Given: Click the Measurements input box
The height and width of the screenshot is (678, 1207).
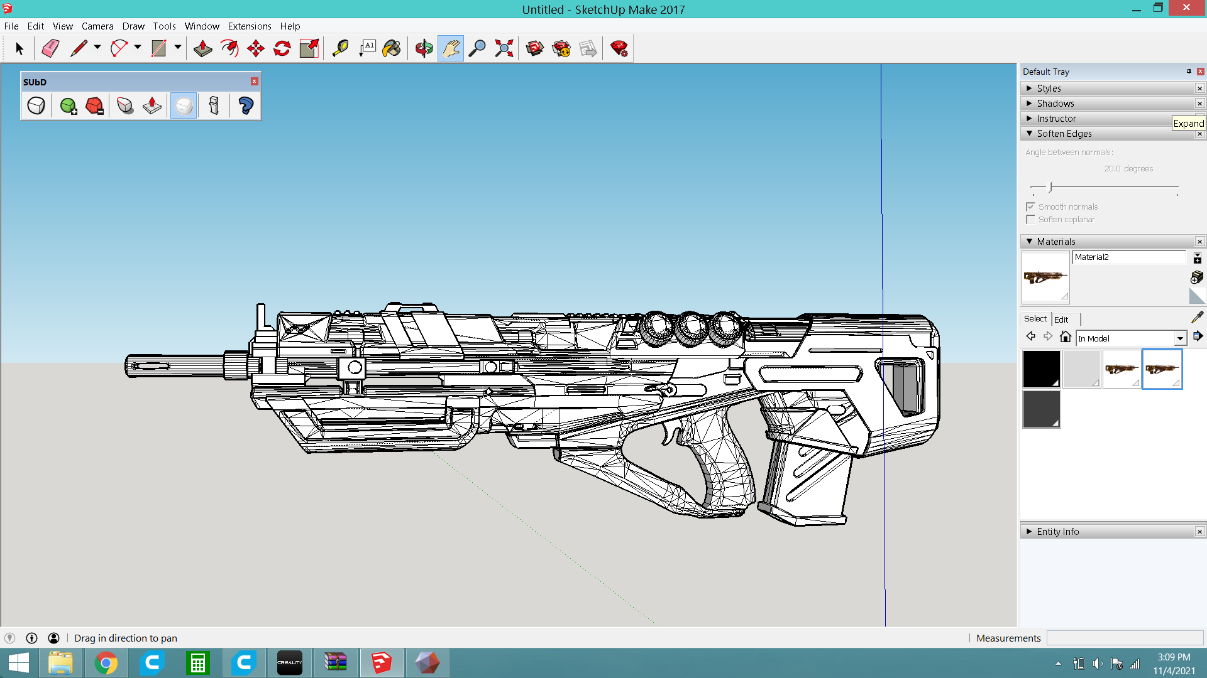Looking at the screenshot, I should (1124, 638).
